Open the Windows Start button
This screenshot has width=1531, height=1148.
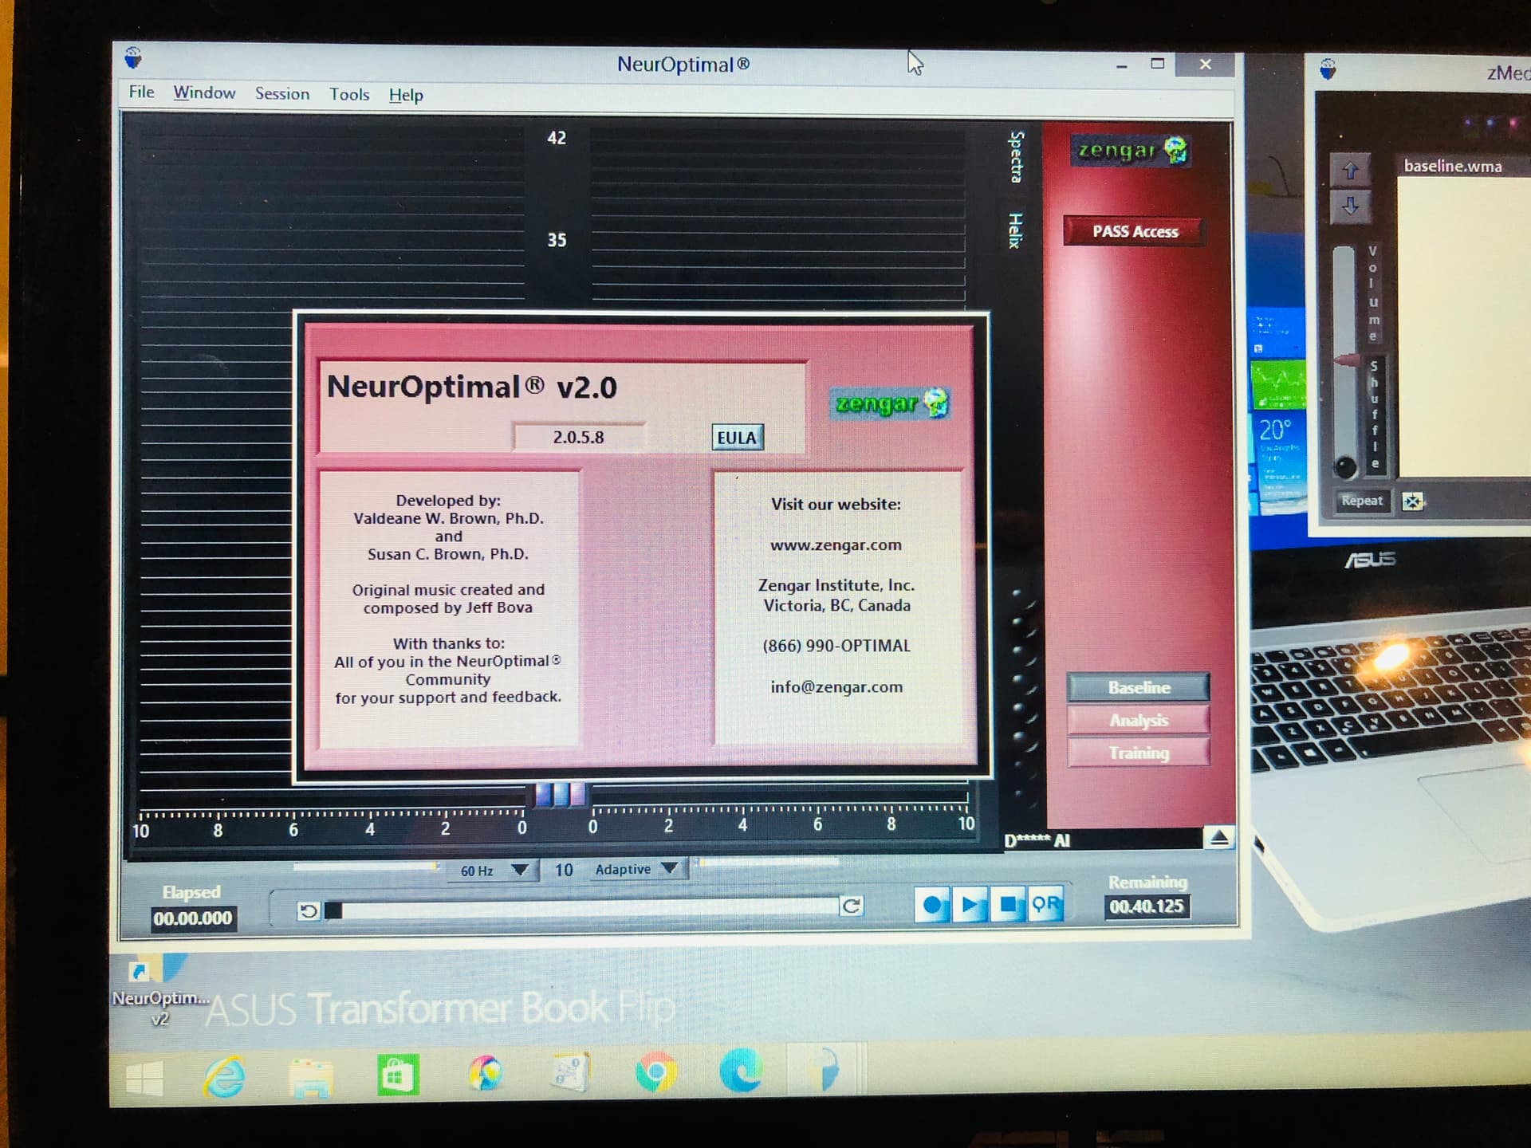click(144, 1079)
